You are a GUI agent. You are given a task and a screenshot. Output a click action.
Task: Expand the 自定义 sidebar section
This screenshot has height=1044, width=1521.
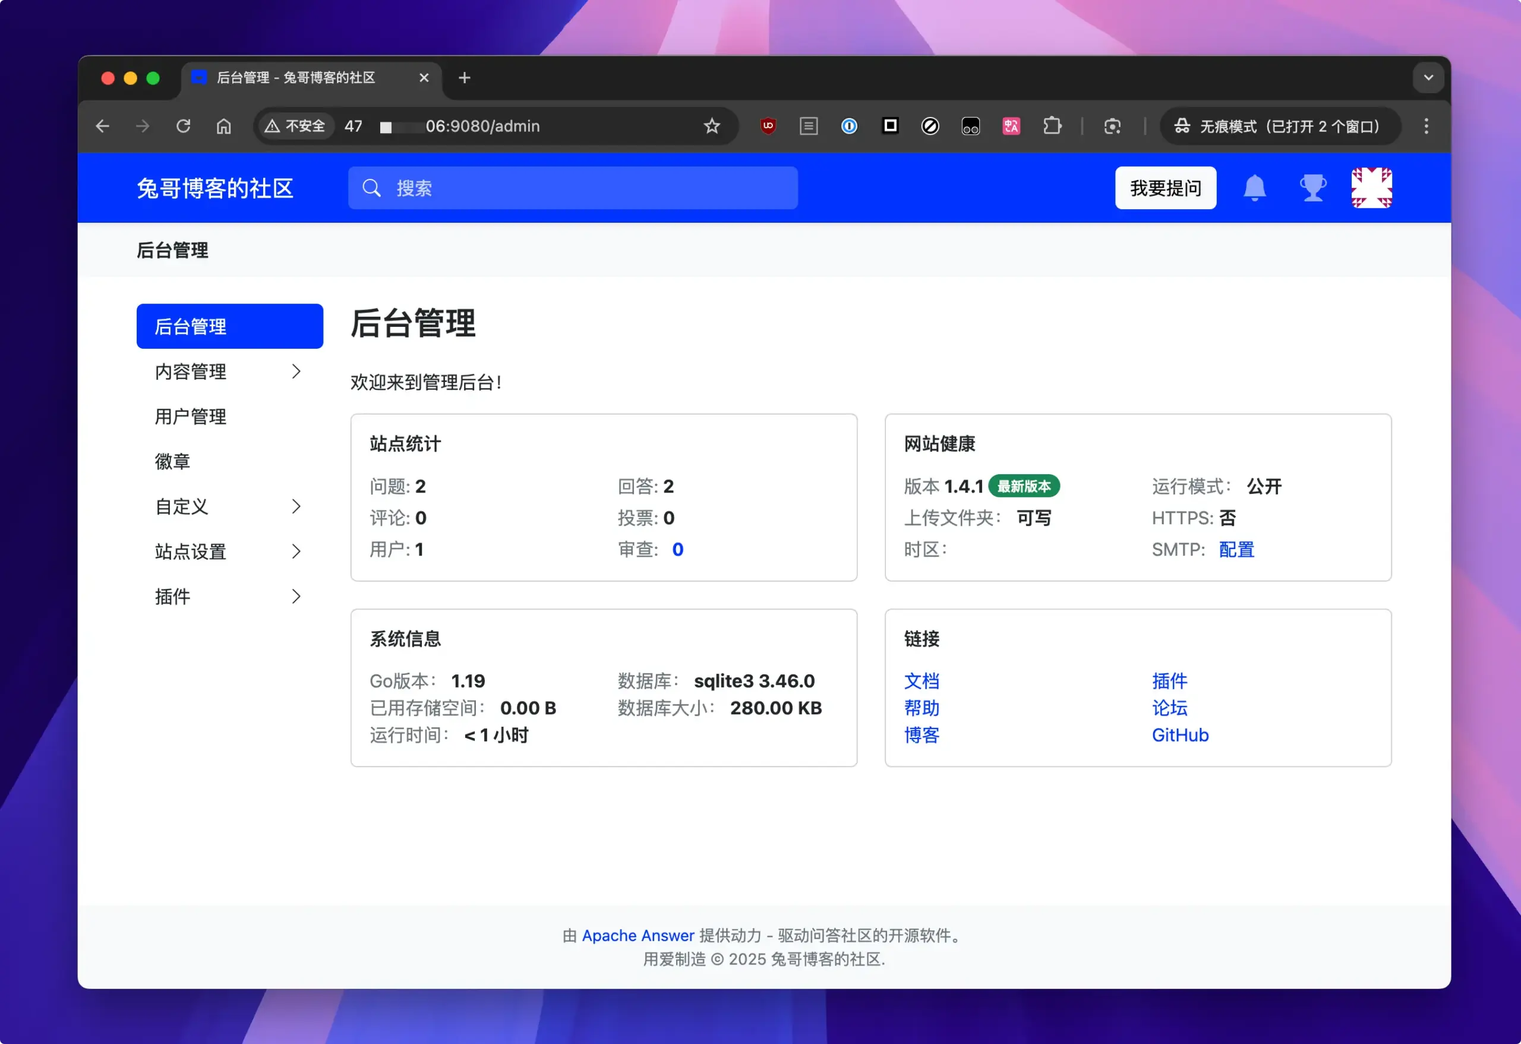pyautogui.click(x=229, y=507)
